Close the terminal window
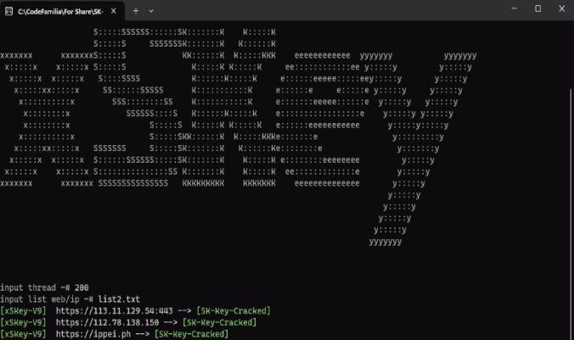The image size is (574, 340). click(562, 8)
